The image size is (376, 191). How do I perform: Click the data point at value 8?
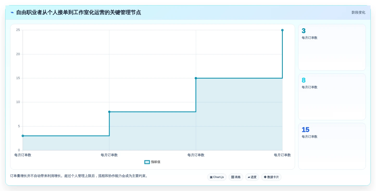click(x=109, y=112)
